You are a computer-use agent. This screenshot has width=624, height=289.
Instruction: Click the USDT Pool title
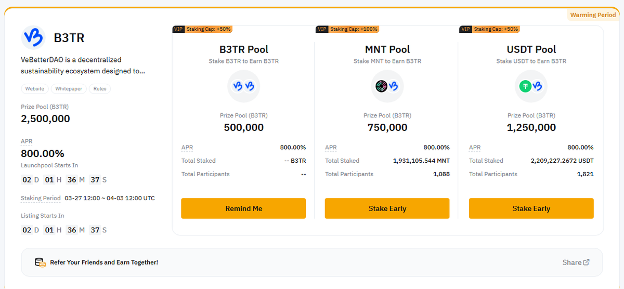(x=531, y=49)
